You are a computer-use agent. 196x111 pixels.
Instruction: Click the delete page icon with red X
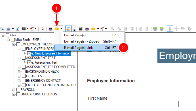43,29
